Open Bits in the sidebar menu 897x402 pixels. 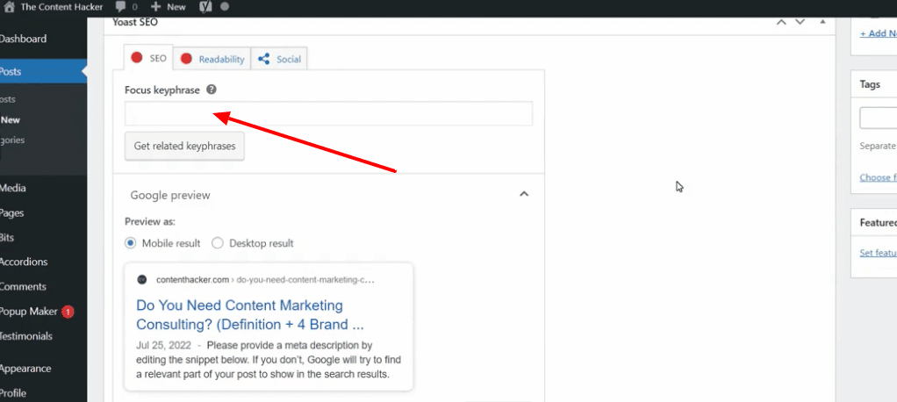click(x=7, y=237)
